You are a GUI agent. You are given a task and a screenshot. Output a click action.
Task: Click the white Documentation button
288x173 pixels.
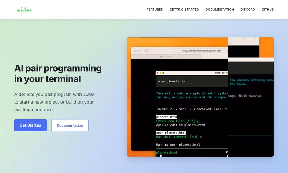(70, 125)
